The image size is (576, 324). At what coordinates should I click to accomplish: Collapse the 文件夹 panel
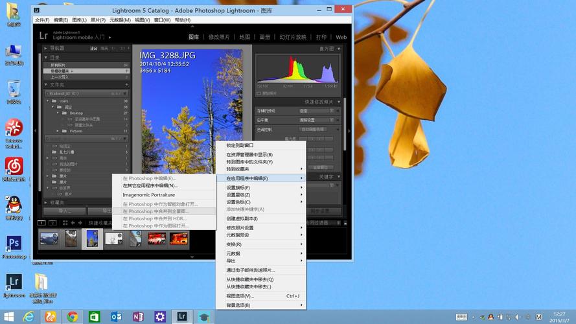tap(46, 85)
